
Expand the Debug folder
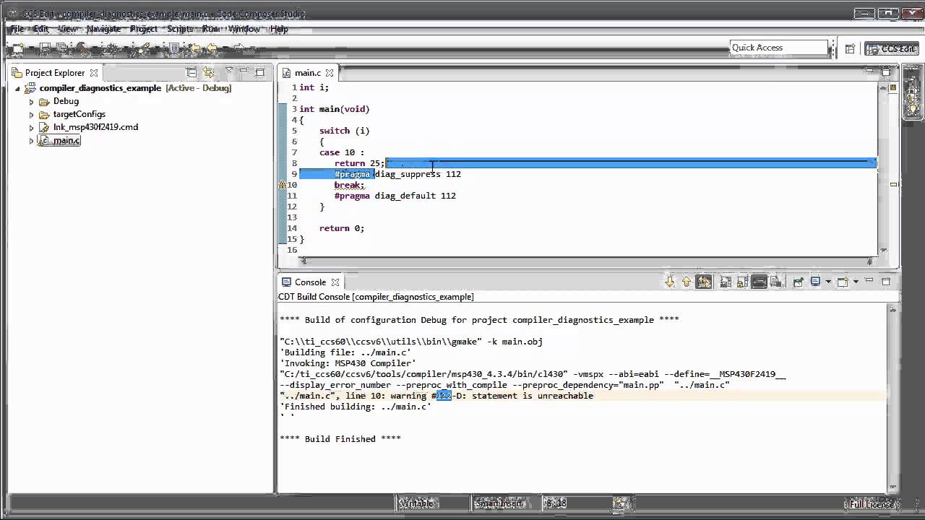[x=31, y=102]
